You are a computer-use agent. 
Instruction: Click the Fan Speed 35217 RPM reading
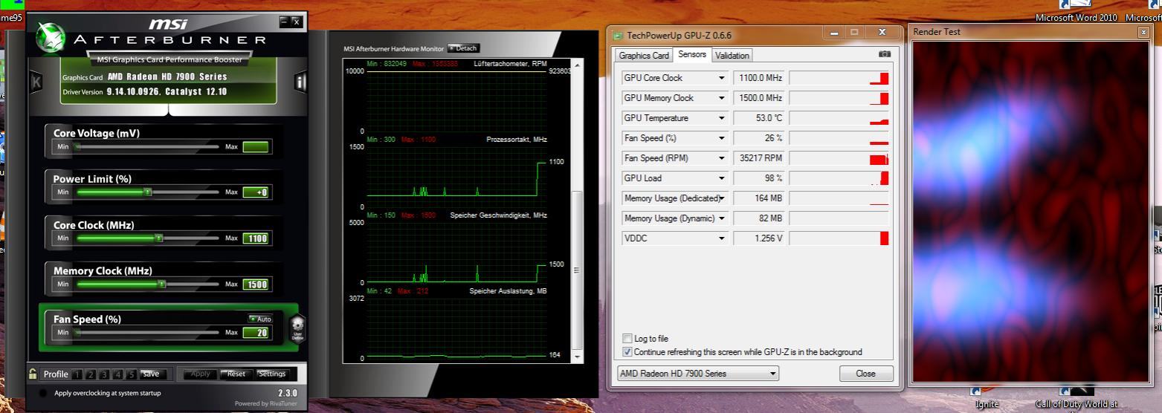(x=760, y=158)
